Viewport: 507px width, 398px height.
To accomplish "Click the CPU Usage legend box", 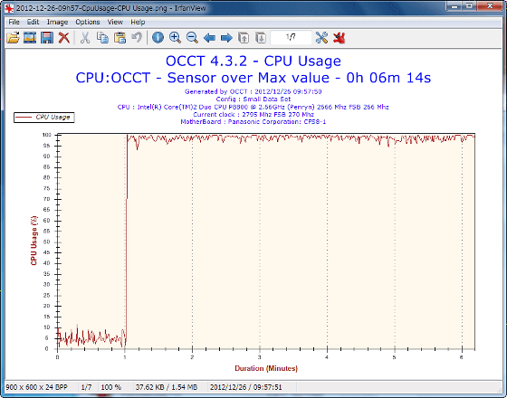I will click(x=44, y=118).
